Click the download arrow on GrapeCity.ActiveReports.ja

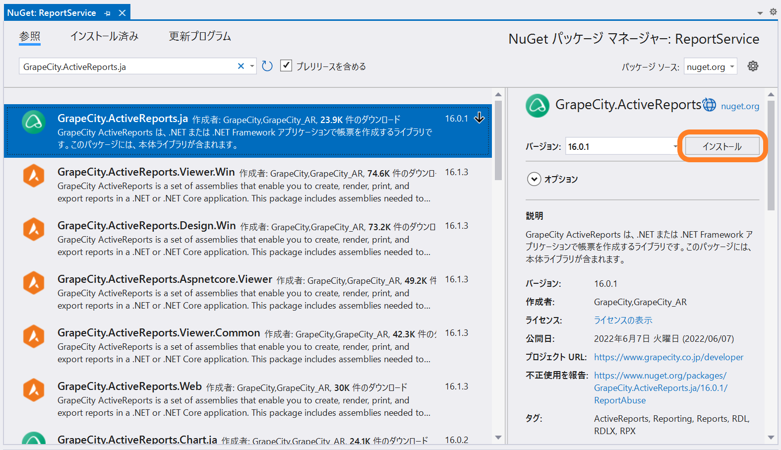pyautogui.click(x=480, y=118)
